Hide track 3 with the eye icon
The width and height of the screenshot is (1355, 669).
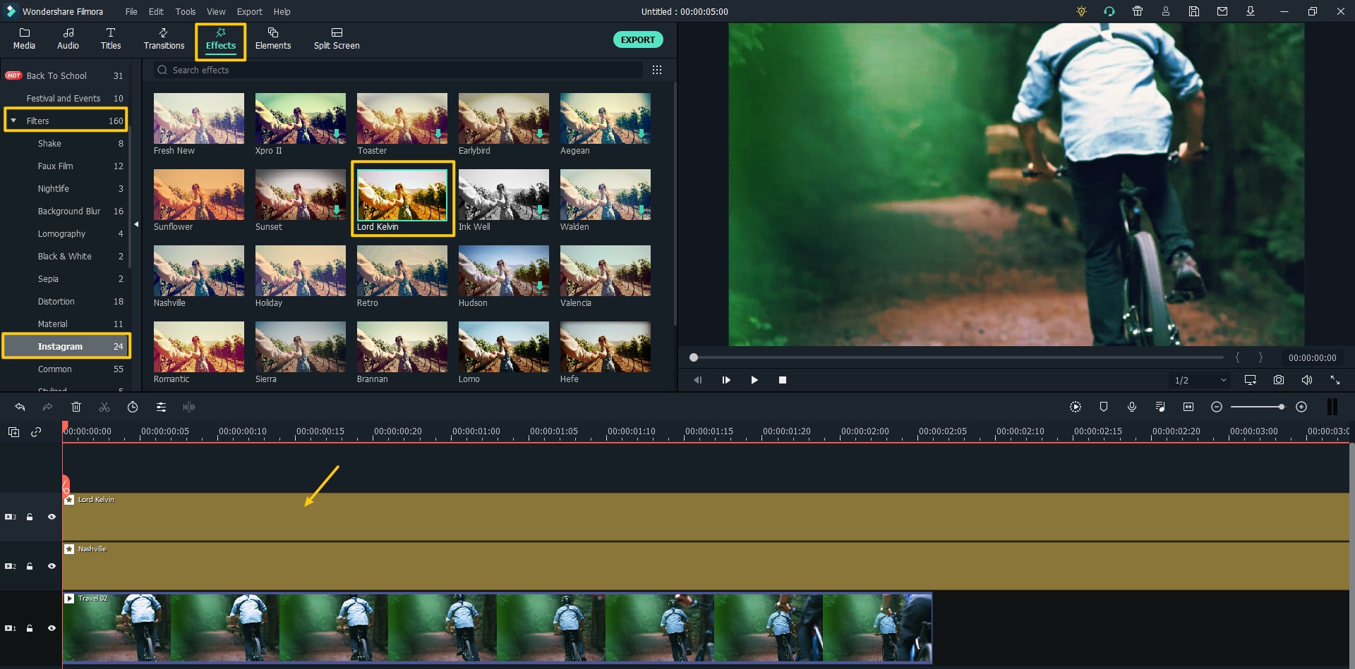tap(52, 517)
